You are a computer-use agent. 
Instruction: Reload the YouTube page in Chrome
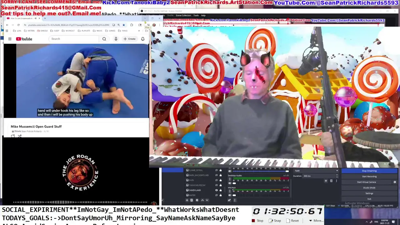pos(18,25)
